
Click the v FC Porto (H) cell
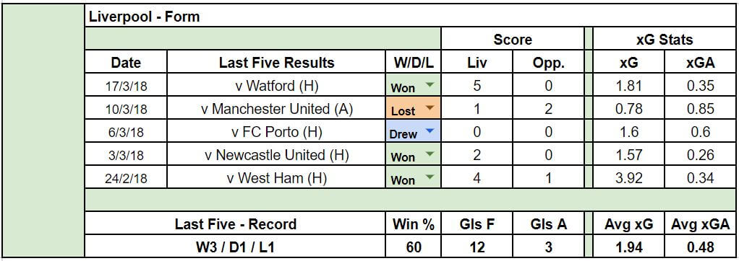[277, 132]
